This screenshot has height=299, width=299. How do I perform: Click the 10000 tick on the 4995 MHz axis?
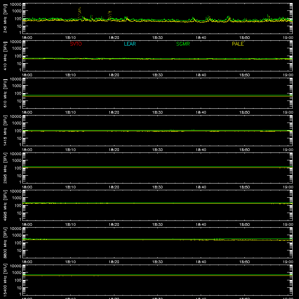[16, 191]
